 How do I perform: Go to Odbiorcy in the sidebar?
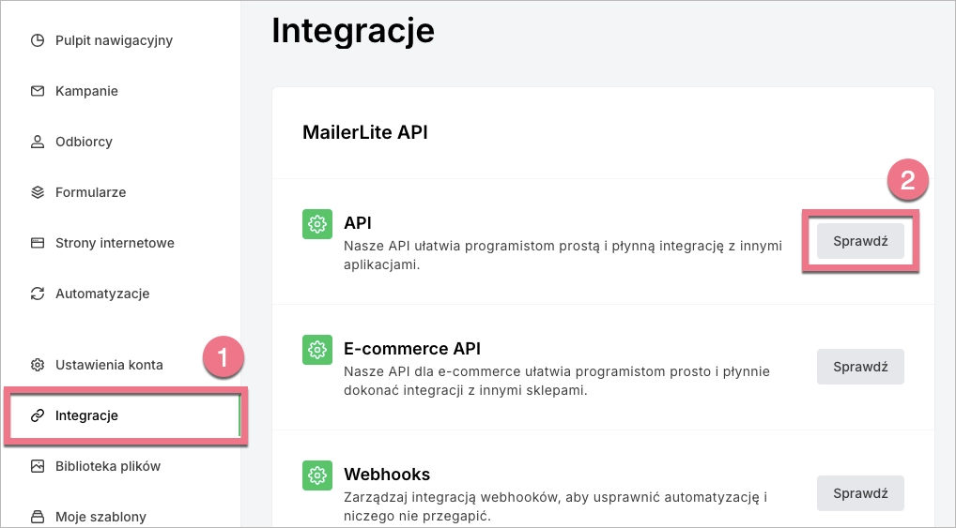(x=84, y=142)
